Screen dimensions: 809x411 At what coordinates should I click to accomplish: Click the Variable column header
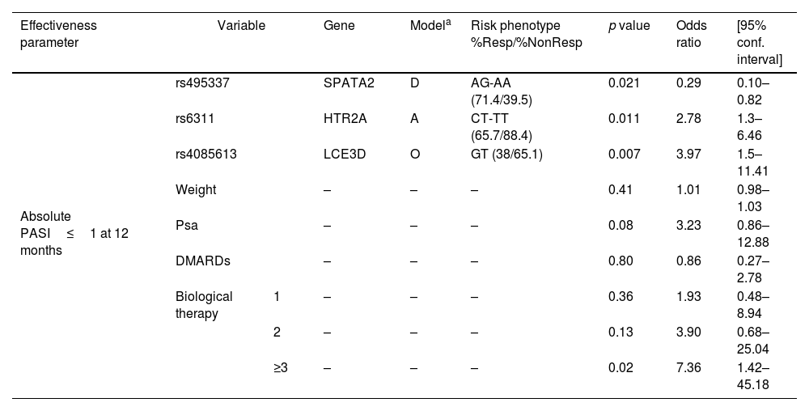241,26
